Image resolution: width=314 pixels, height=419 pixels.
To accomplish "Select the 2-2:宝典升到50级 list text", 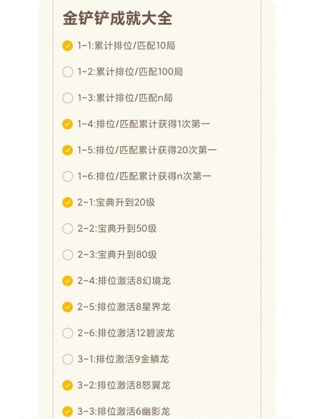I will tap(117, 229).
